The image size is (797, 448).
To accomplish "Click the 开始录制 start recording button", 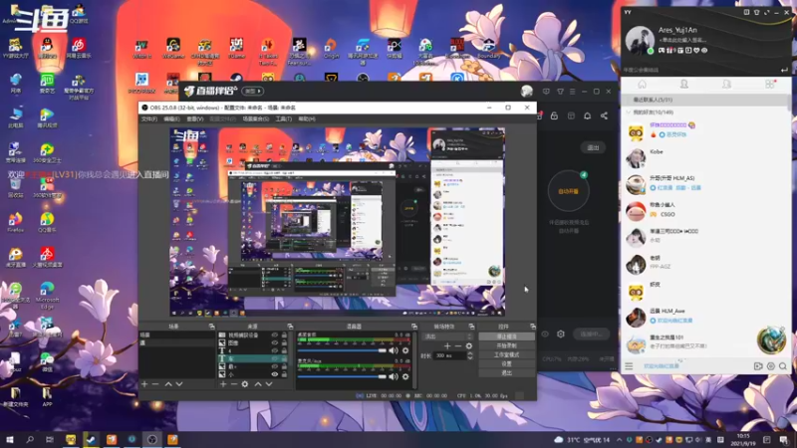I will click(506, 345).
